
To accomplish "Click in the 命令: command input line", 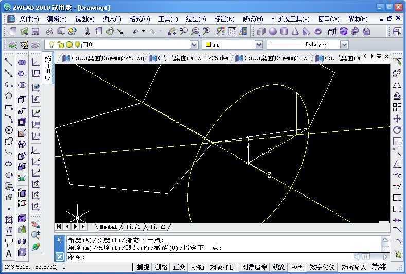I will tap(210, 257).
